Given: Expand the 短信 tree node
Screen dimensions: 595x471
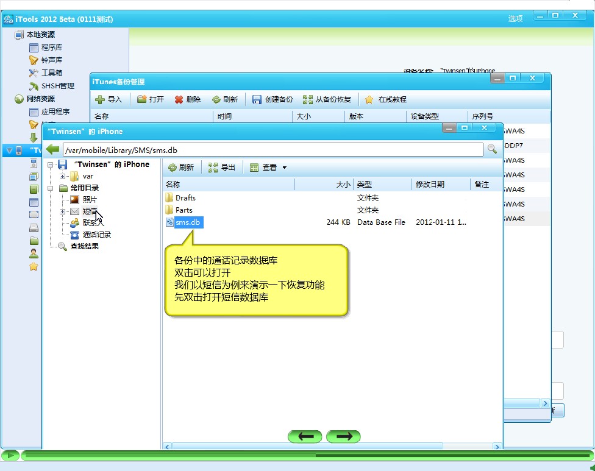Looking at the screenshot, I should (63, 211).
